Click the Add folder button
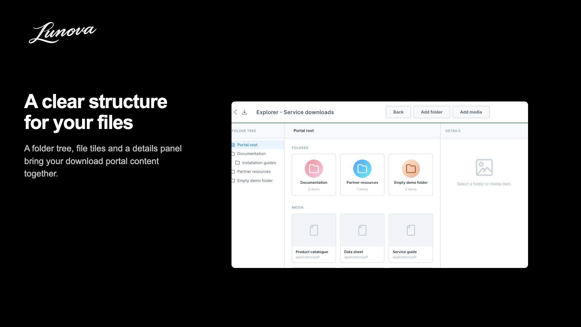 432,112
